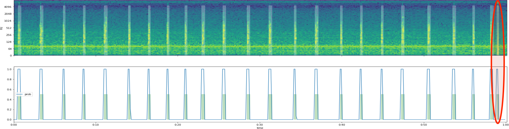This screenshot has width=509, height=129.
Task: Click the fourth highlighted event band in spectrogram
Action: [x=84, y=30]
